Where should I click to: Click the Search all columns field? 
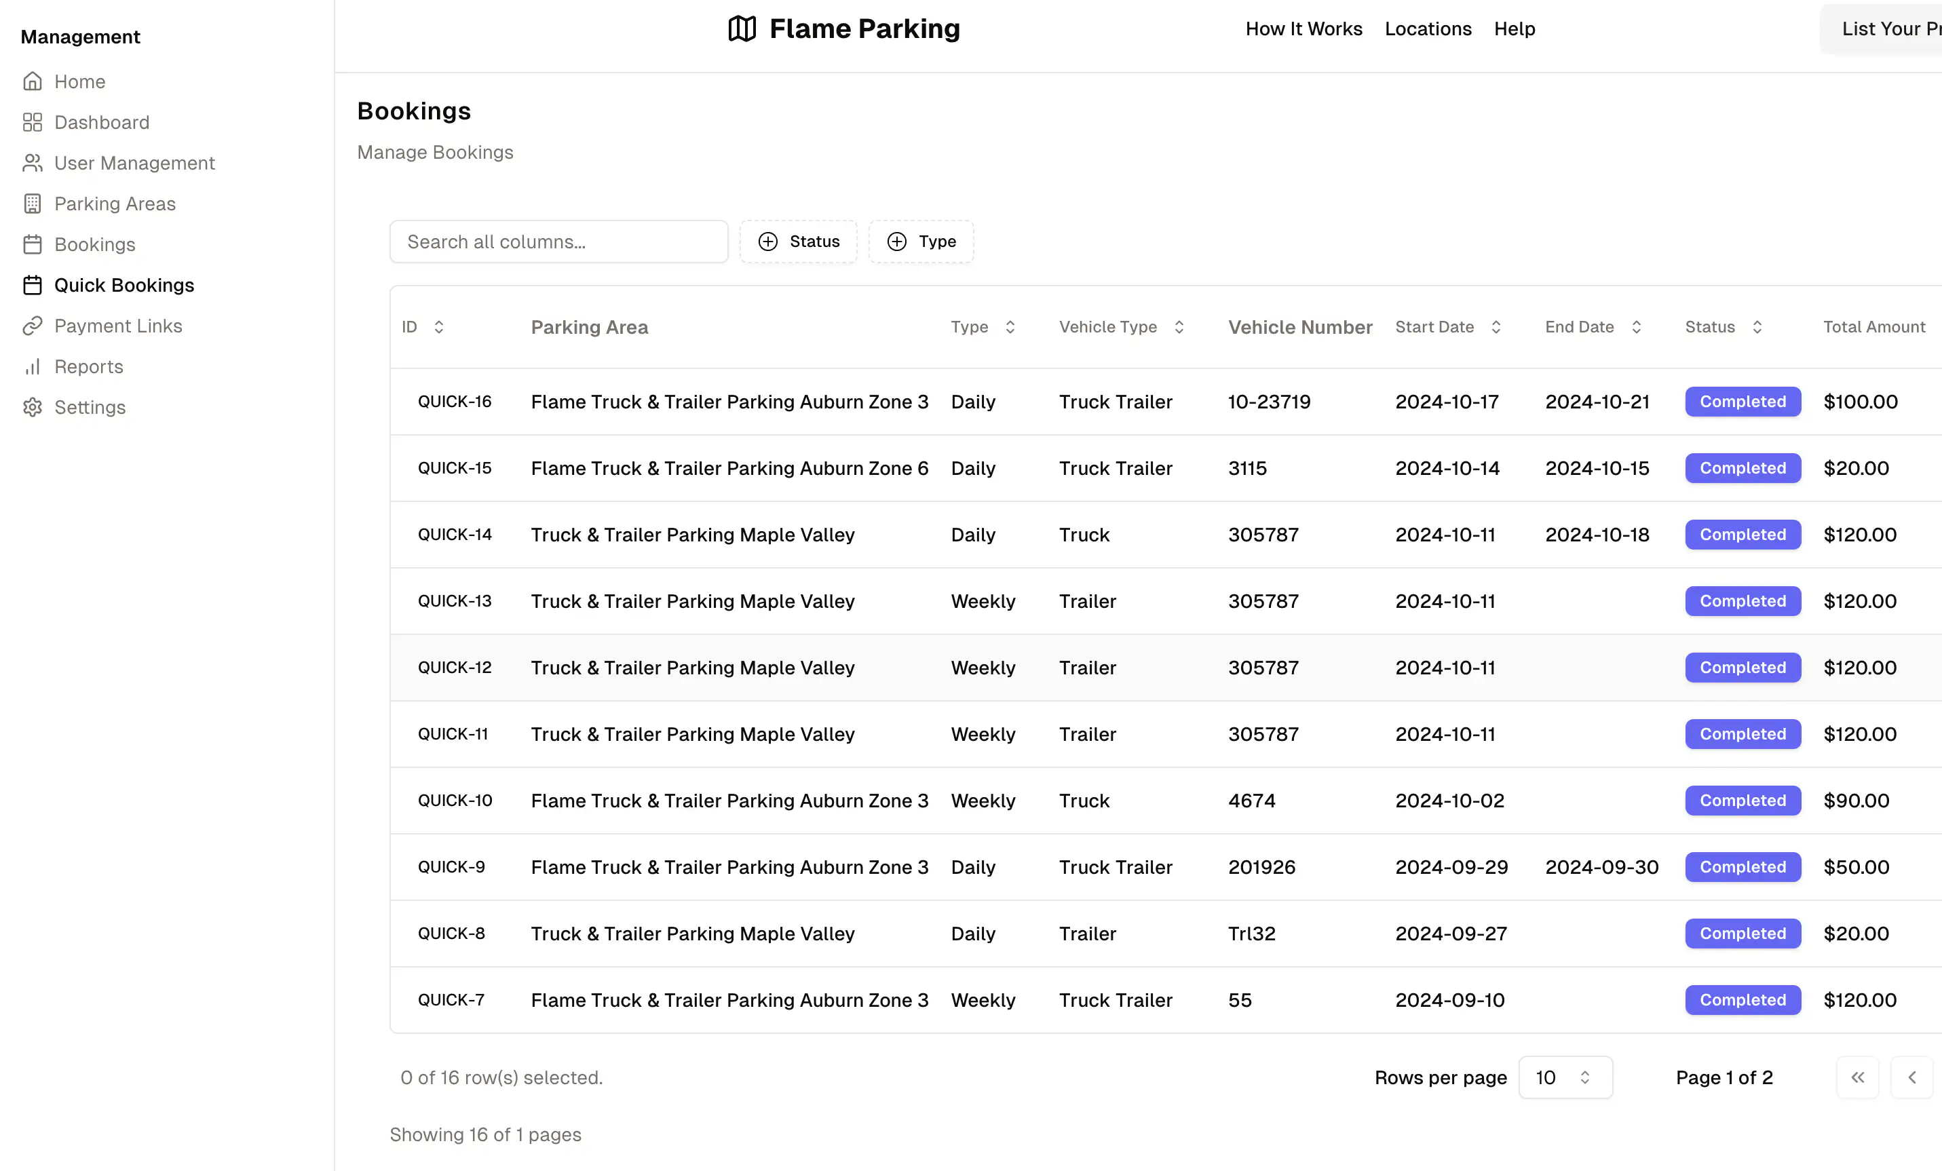pos(559,241)
